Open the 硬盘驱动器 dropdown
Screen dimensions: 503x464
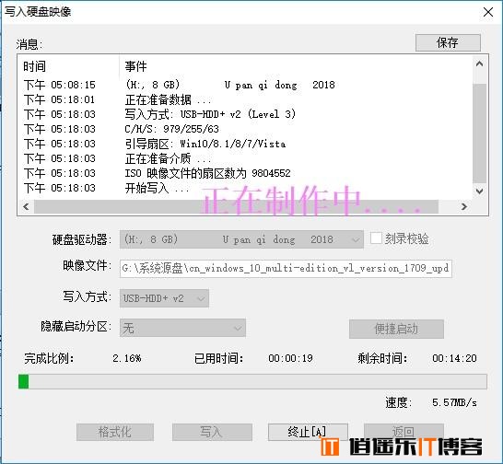(241, 239)
